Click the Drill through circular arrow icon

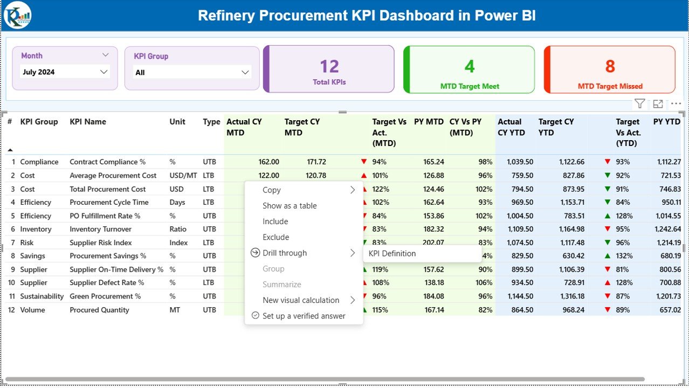pyautogui.click(x=254, y=253)
